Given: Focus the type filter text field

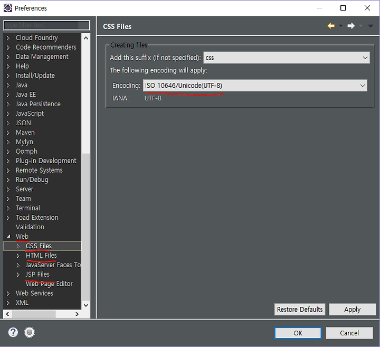Looking at the screenshot, I should tap(46, 25).
